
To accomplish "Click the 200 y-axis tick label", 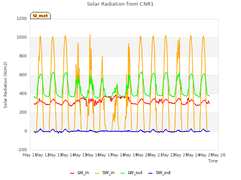I will (x=23, y=112).
